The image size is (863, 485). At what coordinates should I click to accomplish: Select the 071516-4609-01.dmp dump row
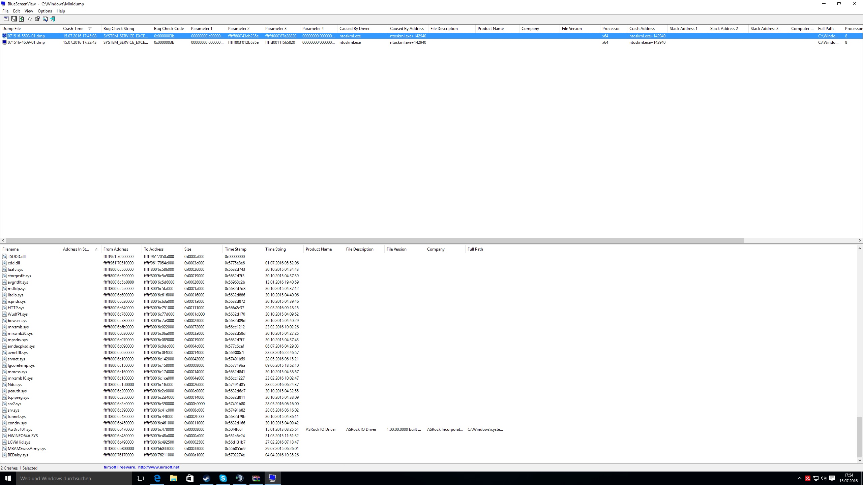[x=26, y=42]
